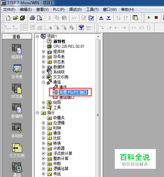Viewport: 164px width, 177px height.
Task: Click the tree scrollbar up arrow
Action: (x=98, y=36)
